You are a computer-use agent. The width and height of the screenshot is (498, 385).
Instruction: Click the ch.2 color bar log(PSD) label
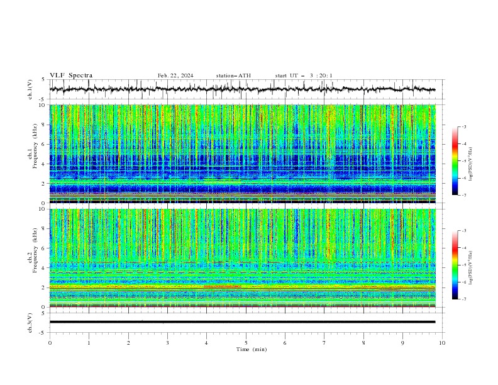[470, 267]
